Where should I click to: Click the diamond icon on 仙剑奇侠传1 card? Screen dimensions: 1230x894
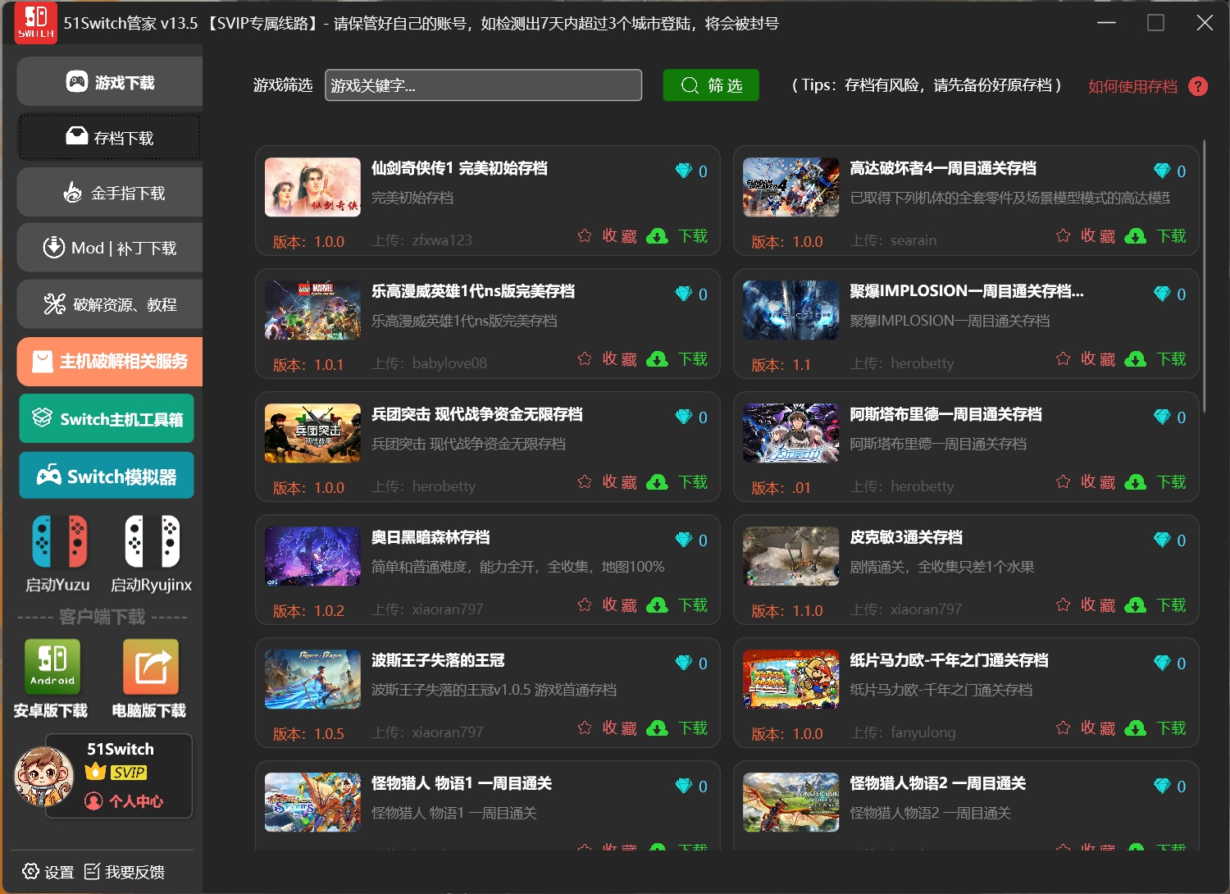pos(684,171)
